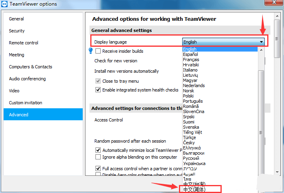Viewport: 284px width, 193px height.
Task: Choose Español from the language list
Action: click(220, 54)
